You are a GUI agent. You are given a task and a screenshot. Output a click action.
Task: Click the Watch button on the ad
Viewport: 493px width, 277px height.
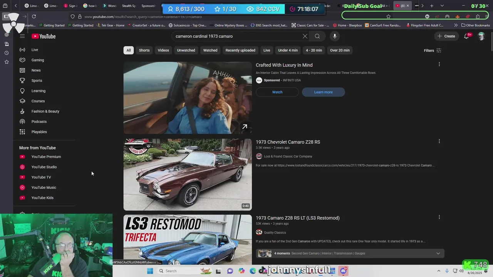(x=277, y=92)
